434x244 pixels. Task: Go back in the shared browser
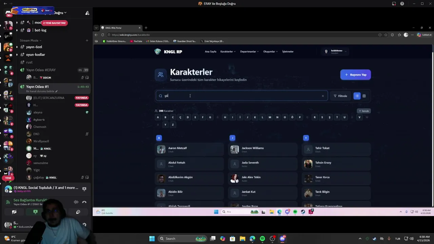coord(96,35)
